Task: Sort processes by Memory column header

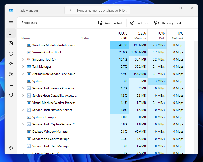Action: coord(138,35)
